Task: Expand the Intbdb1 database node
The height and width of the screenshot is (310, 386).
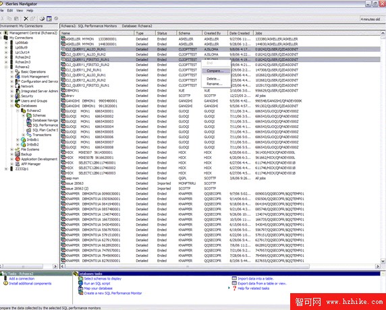Action: tap(18, 139)
